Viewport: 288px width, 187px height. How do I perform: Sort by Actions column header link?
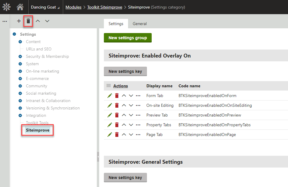point(120,86)
